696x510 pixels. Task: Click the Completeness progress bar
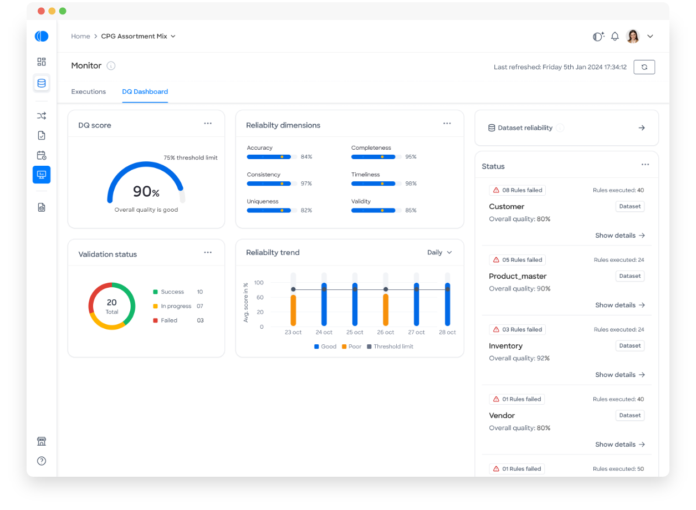[376, 157]
